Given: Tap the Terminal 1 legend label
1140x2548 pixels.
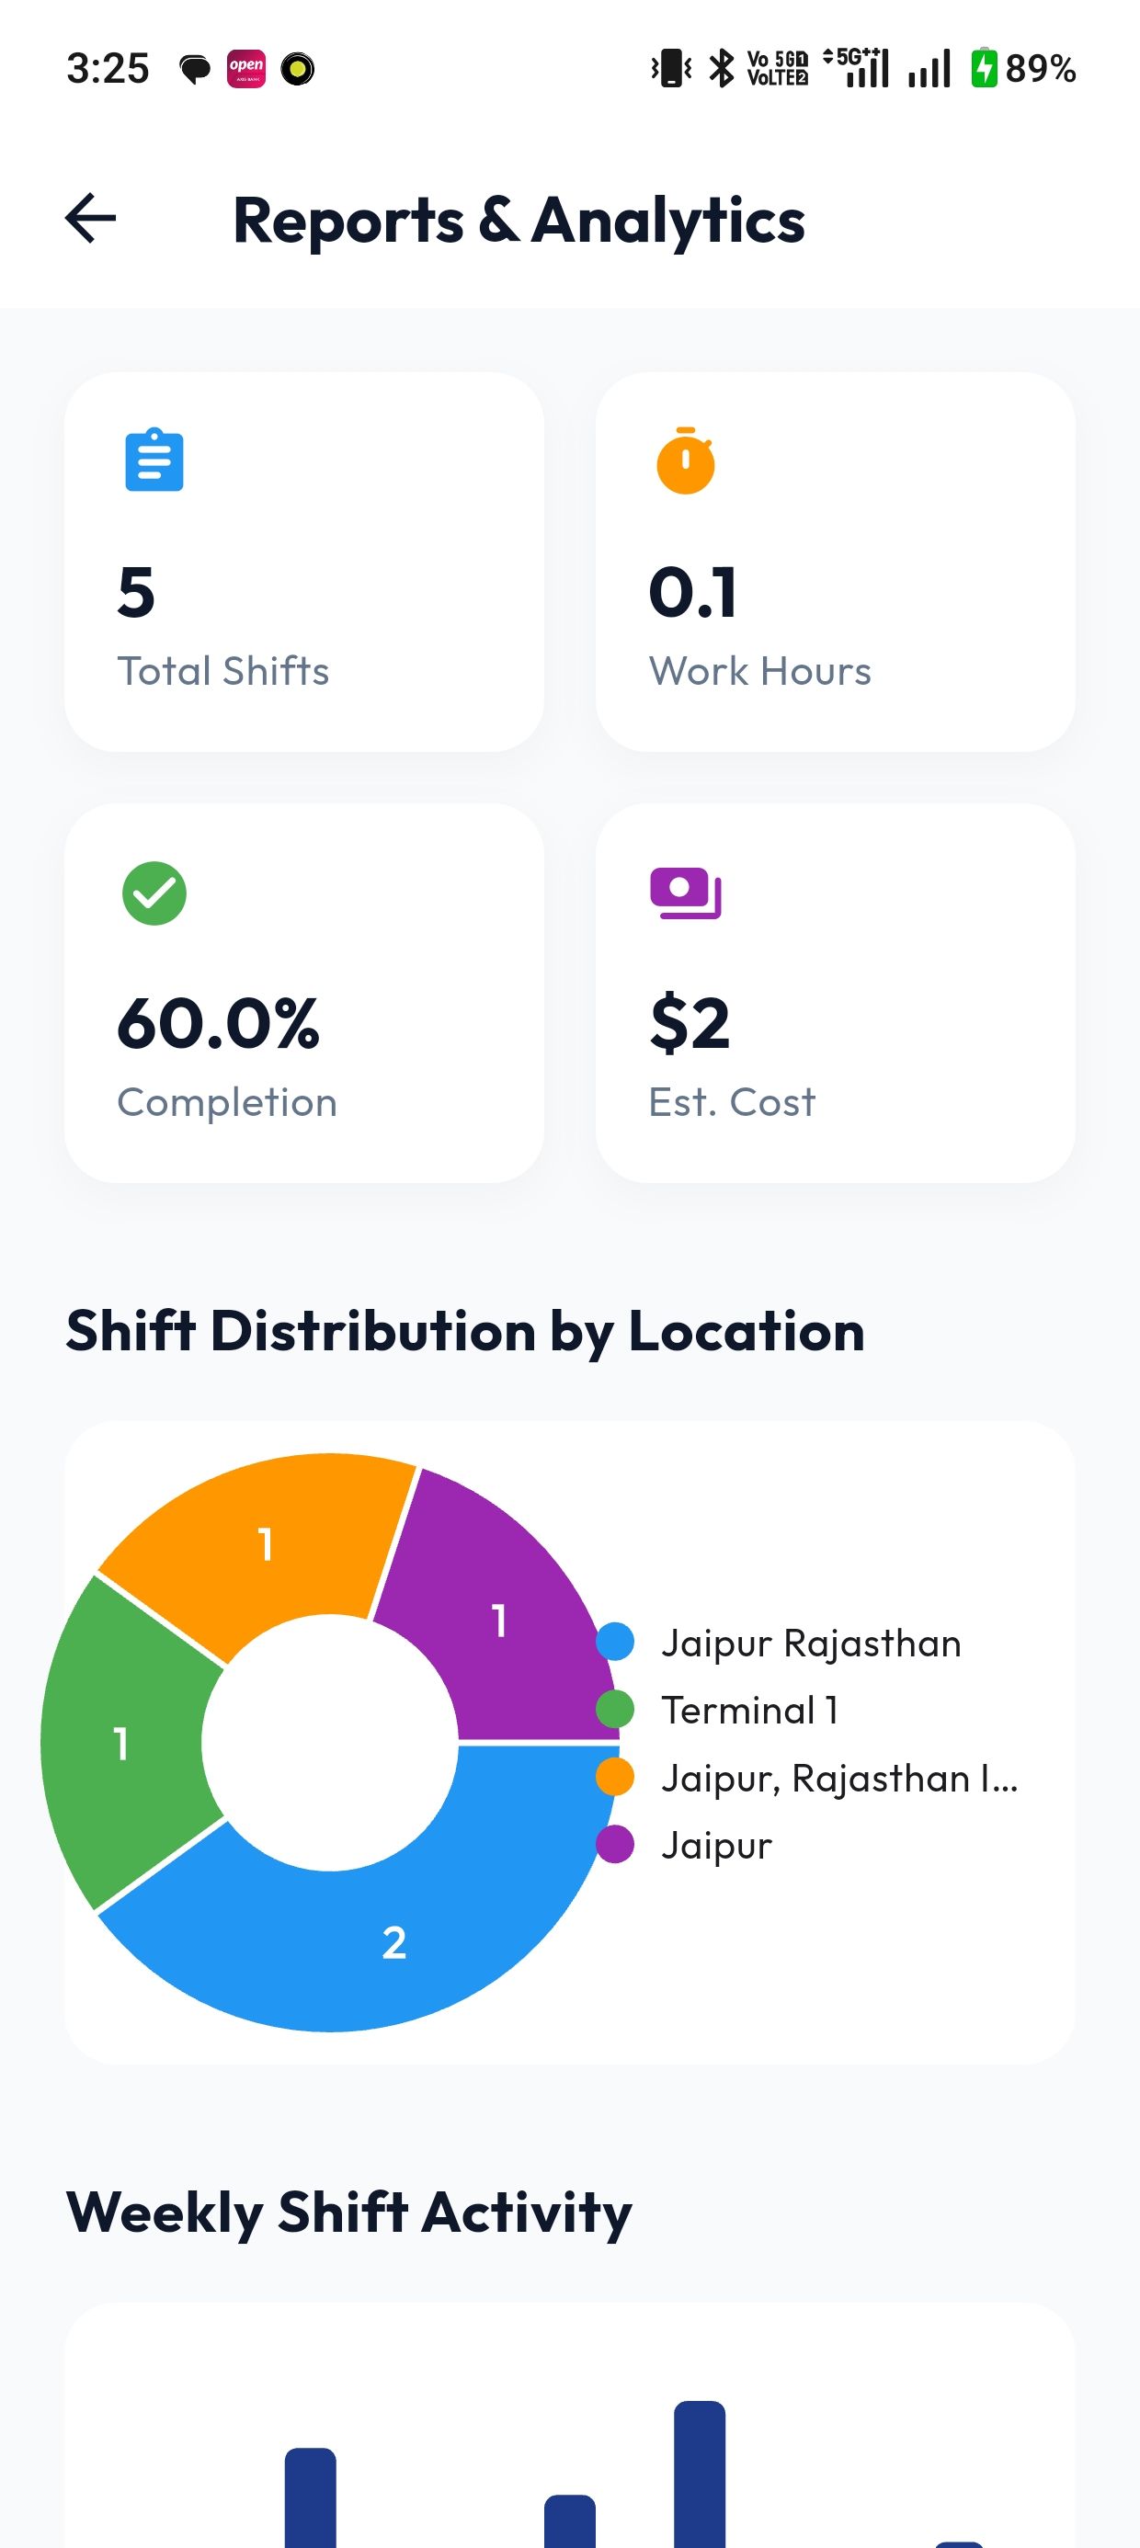Looking at the screenshot, I should (750, 1711).
